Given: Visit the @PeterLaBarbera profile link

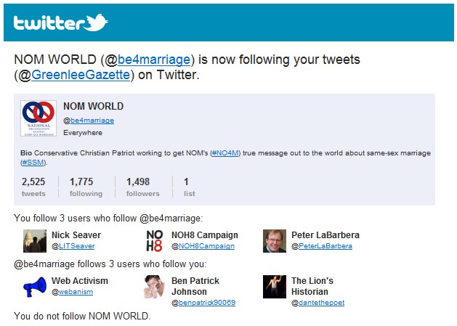Looking at the screenshot, I should pos(325,246).
